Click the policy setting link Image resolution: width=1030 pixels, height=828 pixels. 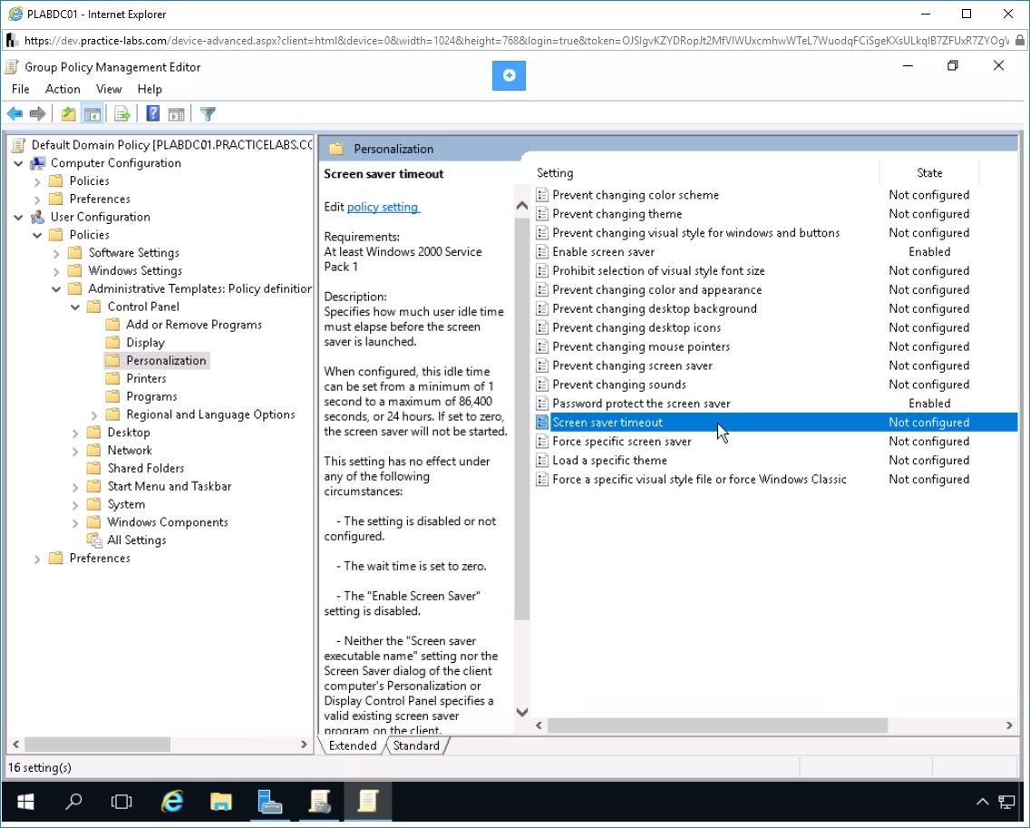pyautogui.click(x=383, y=207)
